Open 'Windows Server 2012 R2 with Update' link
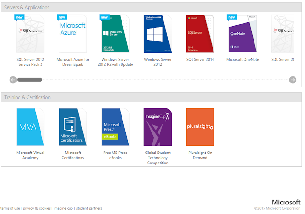Image resolution: width=305 pixels, height=214 pixels. click(115, 62)
